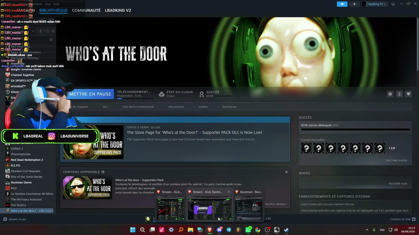Open Windows taskbar search
Viewport: 419px width, 235px height.
142,230
